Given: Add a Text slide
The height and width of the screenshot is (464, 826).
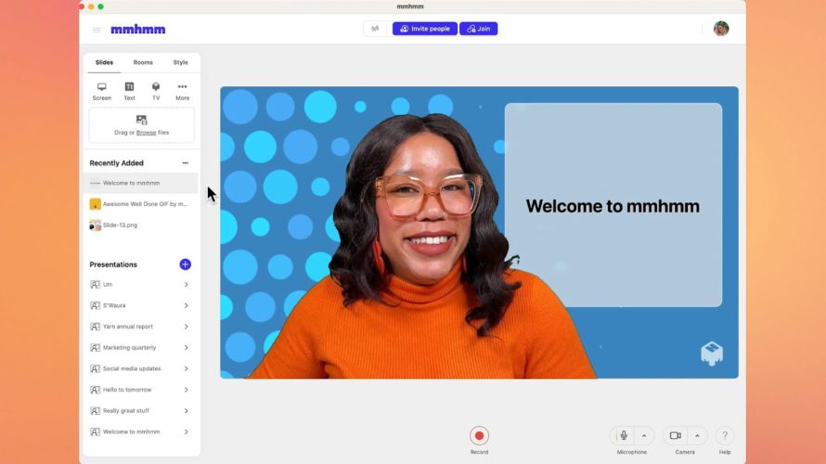Looking at the screenshot, I should coord(129,91).
